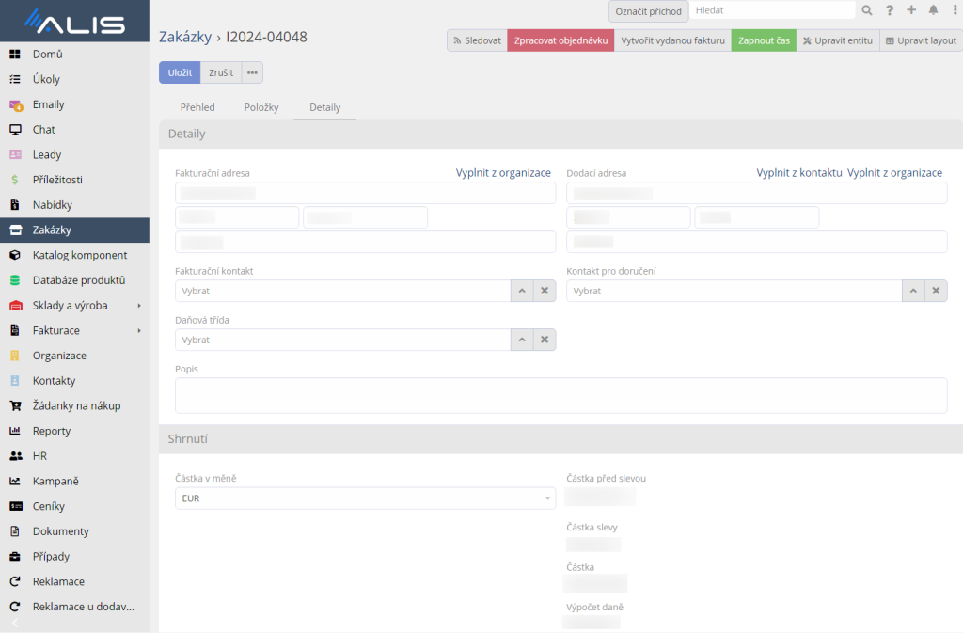This screenshot has height=633, width=963.
Task: Open Žádanky na nákup in sidebar
Action: (x=76, y=405)
